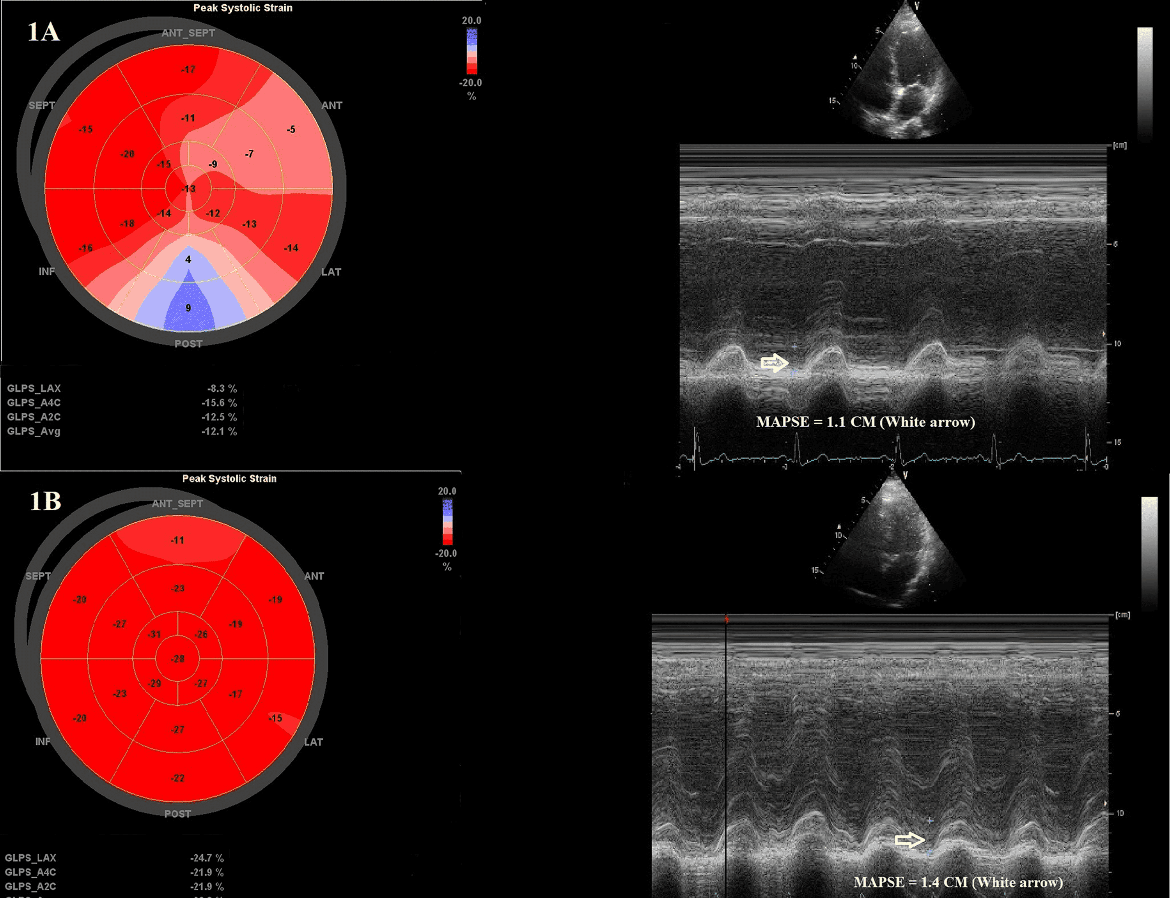Click the white arrow on 1B M-mode
Screen dimensions: 1170x898
pyautogui.click(x=909, y=840)
